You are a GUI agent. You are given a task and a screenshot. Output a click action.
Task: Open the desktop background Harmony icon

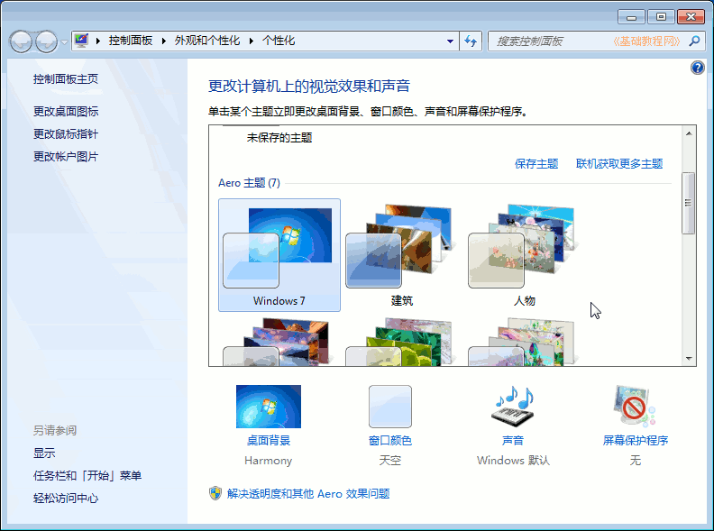point(269,407)
